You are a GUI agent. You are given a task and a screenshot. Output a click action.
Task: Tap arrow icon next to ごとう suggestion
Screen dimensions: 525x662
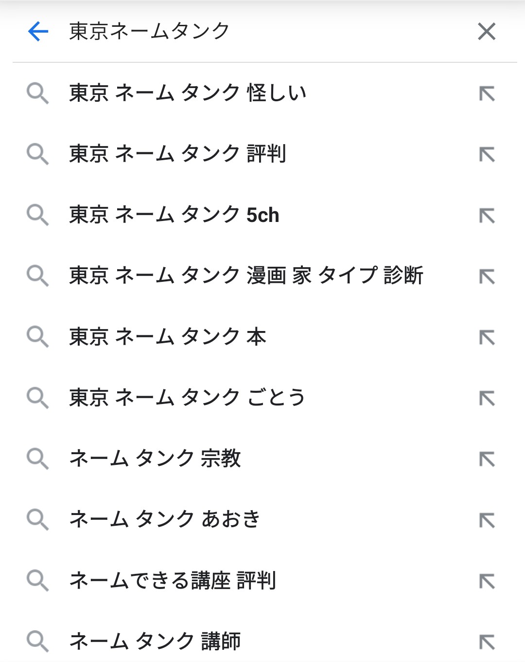pyautogui.click(x=487, y=398)
